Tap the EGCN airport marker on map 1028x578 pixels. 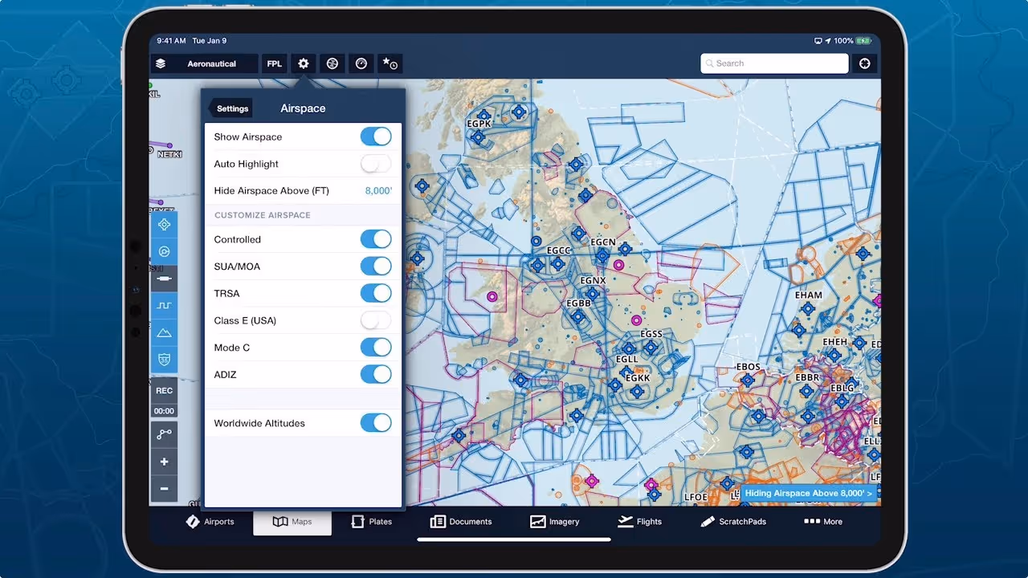(x=602, y=255)
